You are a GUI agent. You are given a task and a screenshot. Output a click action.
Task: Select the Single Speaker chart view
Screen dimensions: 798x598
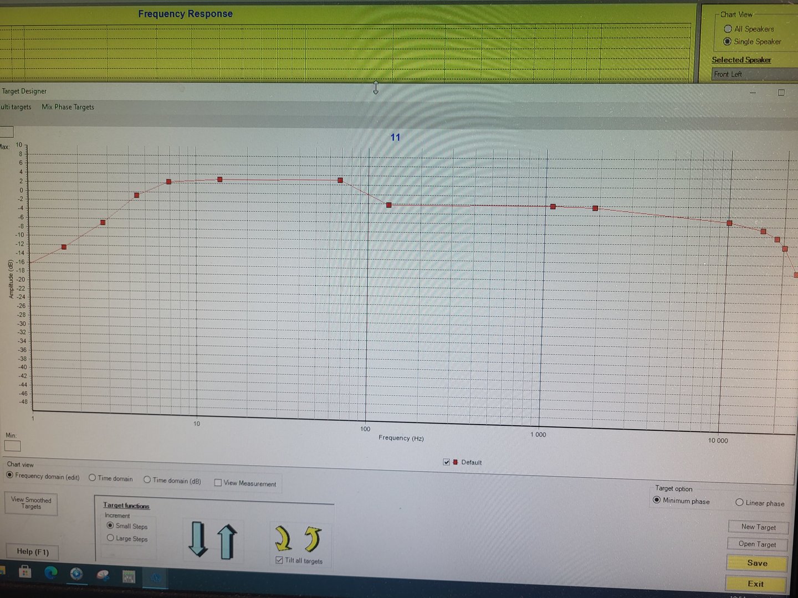click(x=727, y=42)
